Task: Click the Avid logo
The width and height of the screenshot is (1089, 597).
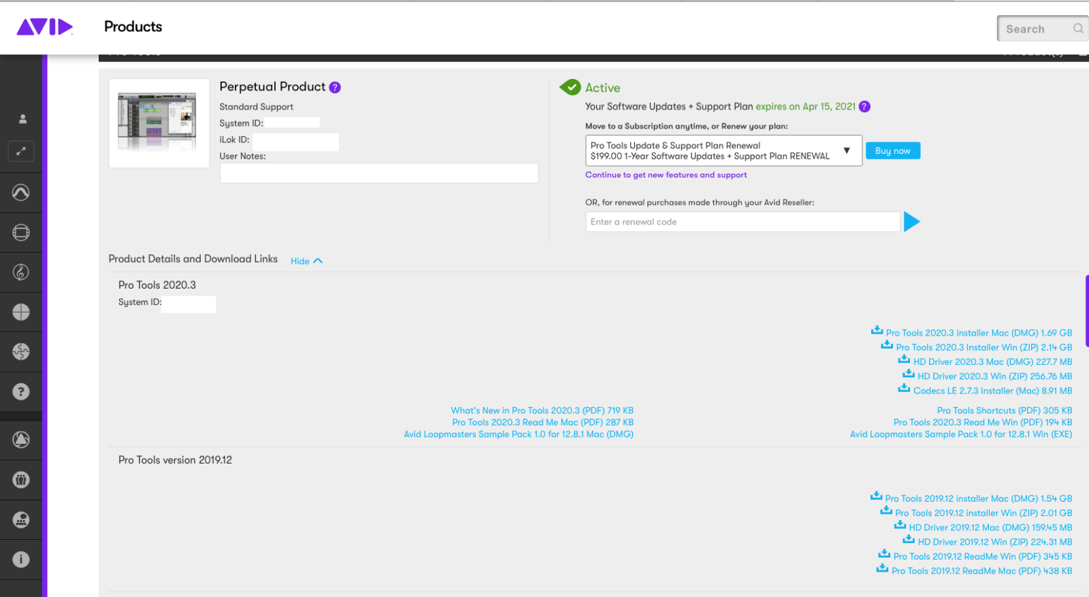Action: click(44, 27)
